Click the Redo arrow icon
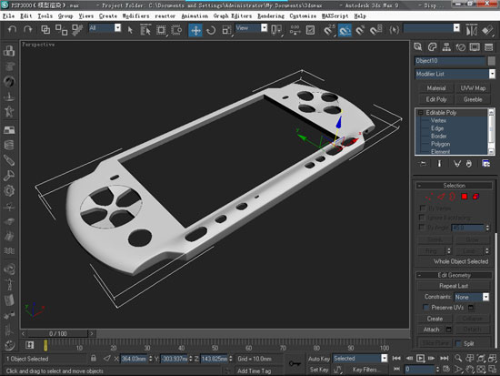500x376 pixels. (x=28, y=29)
